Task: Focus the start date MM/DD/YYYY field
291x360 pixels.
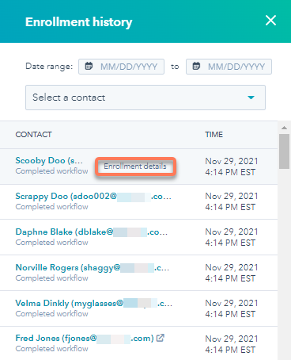Action: 121,67
